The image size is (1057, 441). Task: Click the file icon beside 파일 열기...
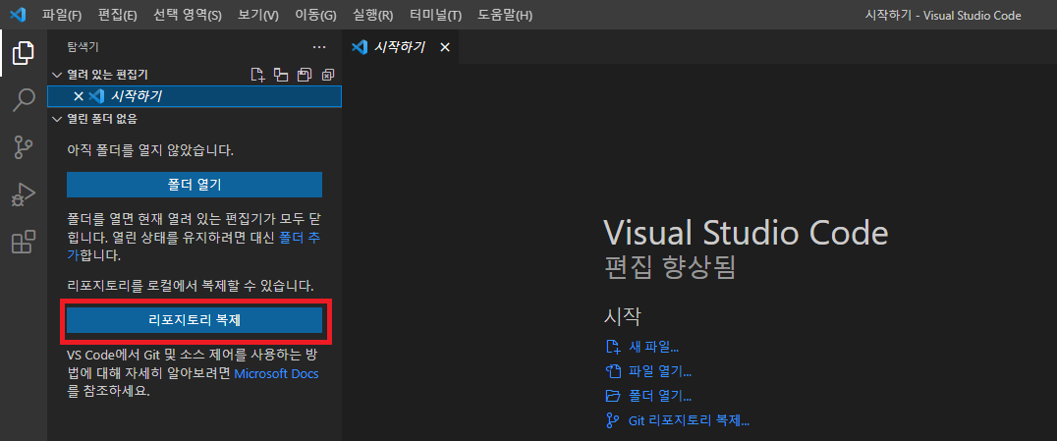coord(613,371)
